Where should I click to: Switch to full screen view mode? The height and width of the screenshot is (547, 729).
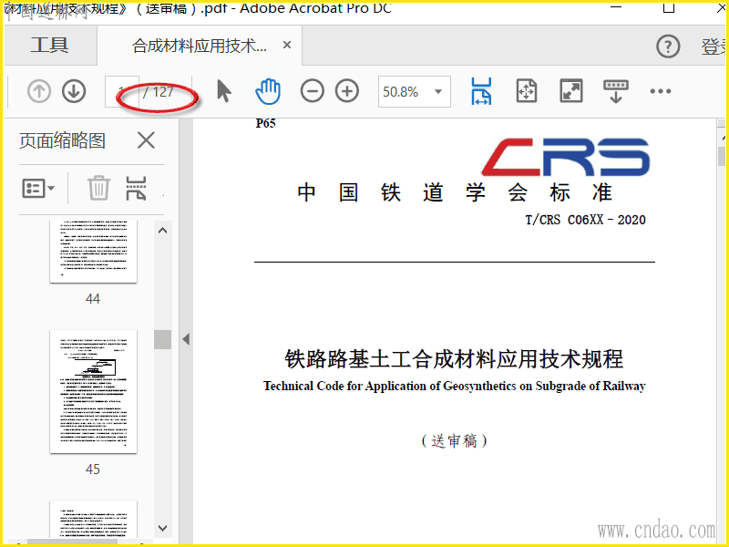pyautogui.click(x=571, y=91)
